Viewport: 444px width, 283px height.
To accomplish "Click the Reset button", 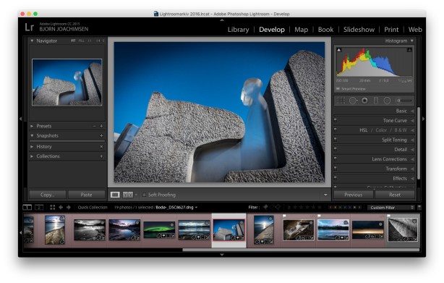I will 395,195.
